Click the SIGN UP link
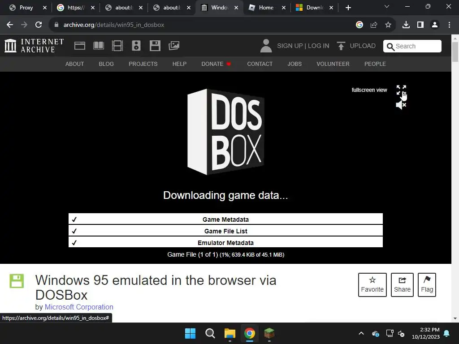 tap(290, 46)
